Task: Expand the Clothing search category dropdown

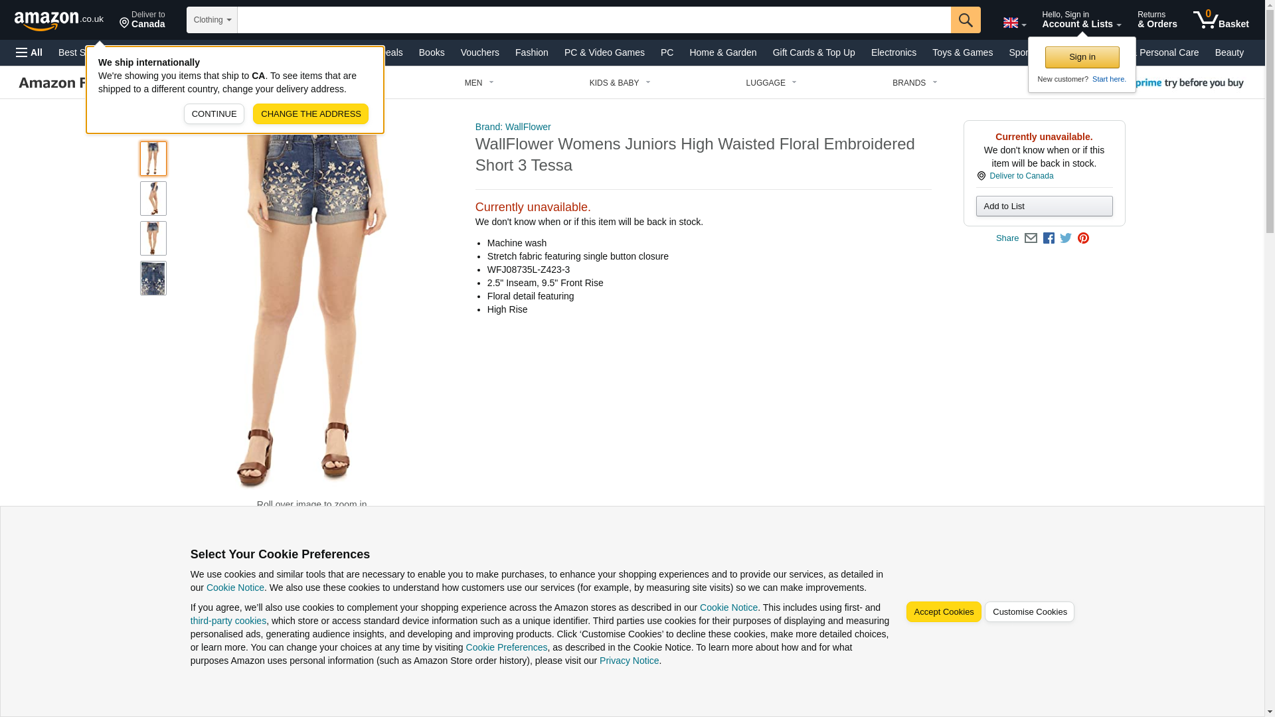Action: coord(212,20)
